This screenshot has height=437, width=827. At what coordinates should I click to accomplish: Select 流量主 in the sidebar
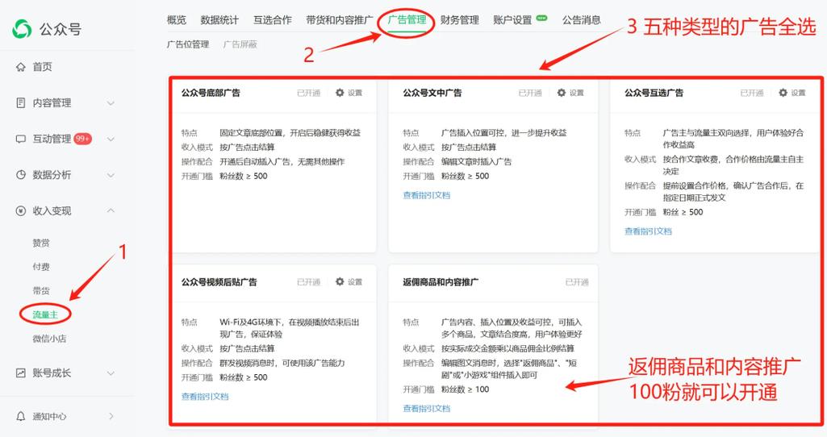coord(45,314)
